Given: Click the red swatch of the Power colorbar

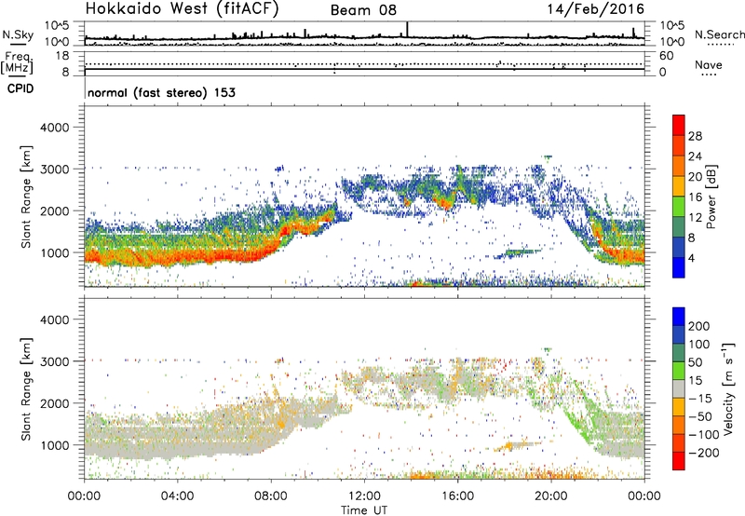Looking at the screenshot, I should pos(679,125).
